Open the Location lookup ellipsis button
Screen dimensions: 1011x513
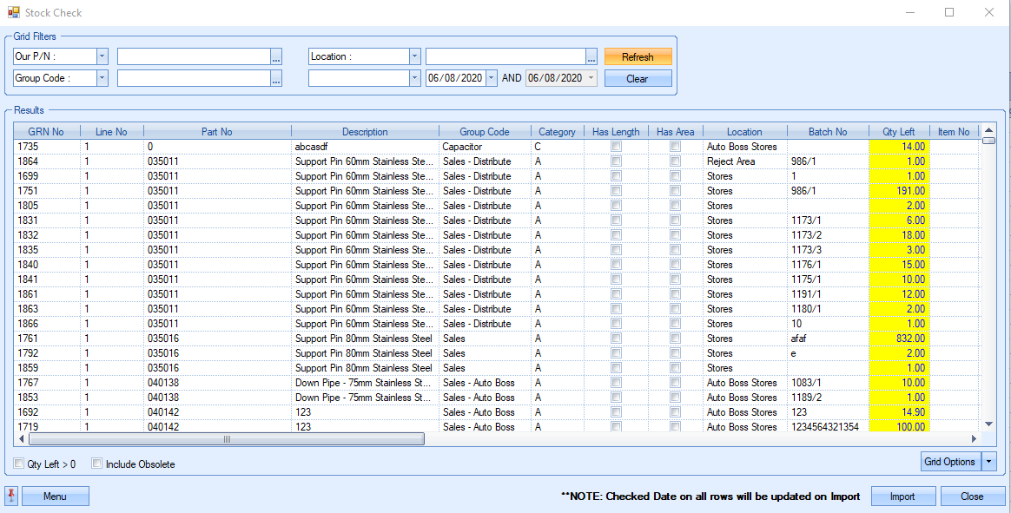click(591, 57)
